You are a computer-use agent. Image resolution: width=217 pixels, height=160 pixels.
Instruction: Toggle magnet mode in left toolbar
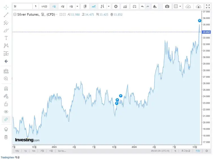pos(6,88)
